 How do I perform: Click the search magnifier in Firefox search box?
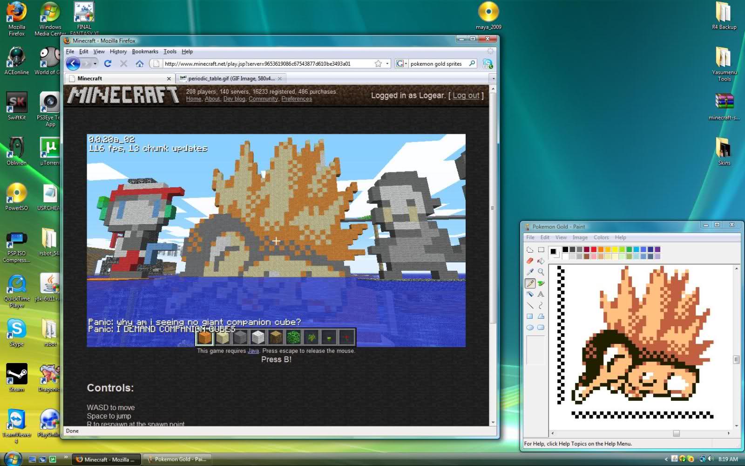click(472, 63)
